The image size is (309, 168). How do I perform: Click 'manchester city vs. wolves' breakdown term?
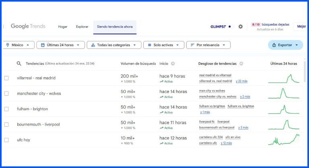point(218,97)
